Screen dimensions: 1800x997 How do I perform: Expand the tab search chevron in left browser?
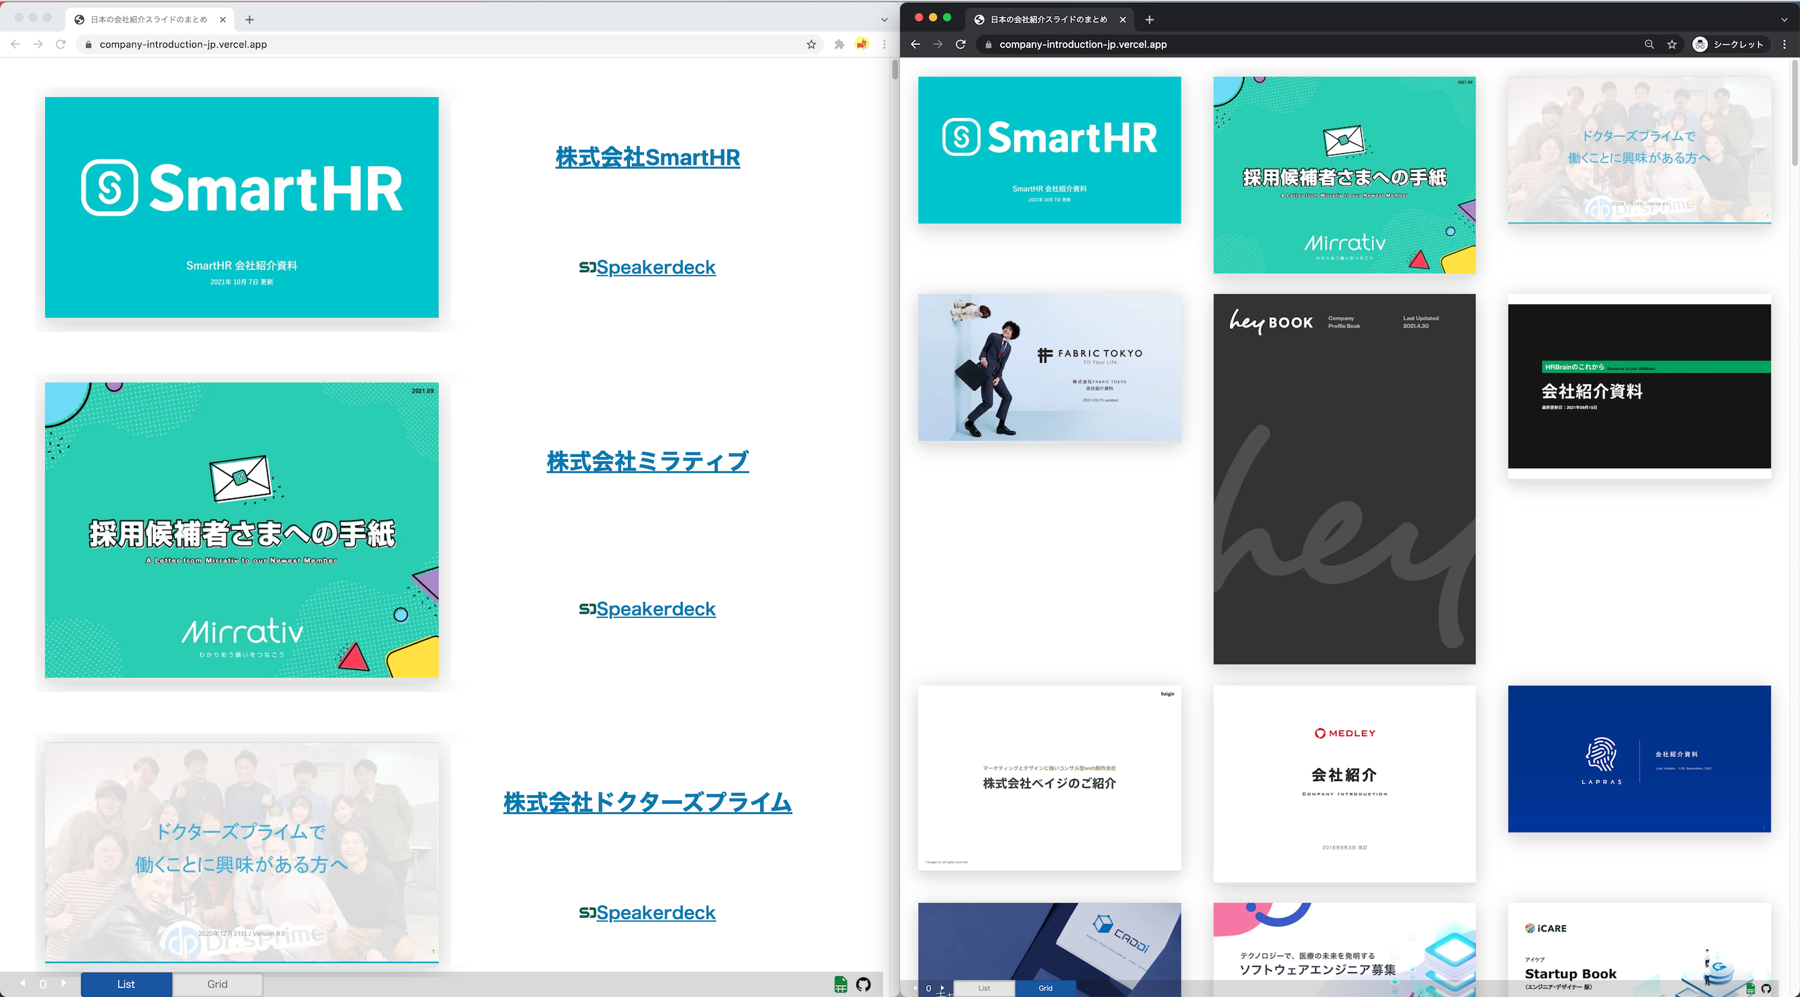885,20
